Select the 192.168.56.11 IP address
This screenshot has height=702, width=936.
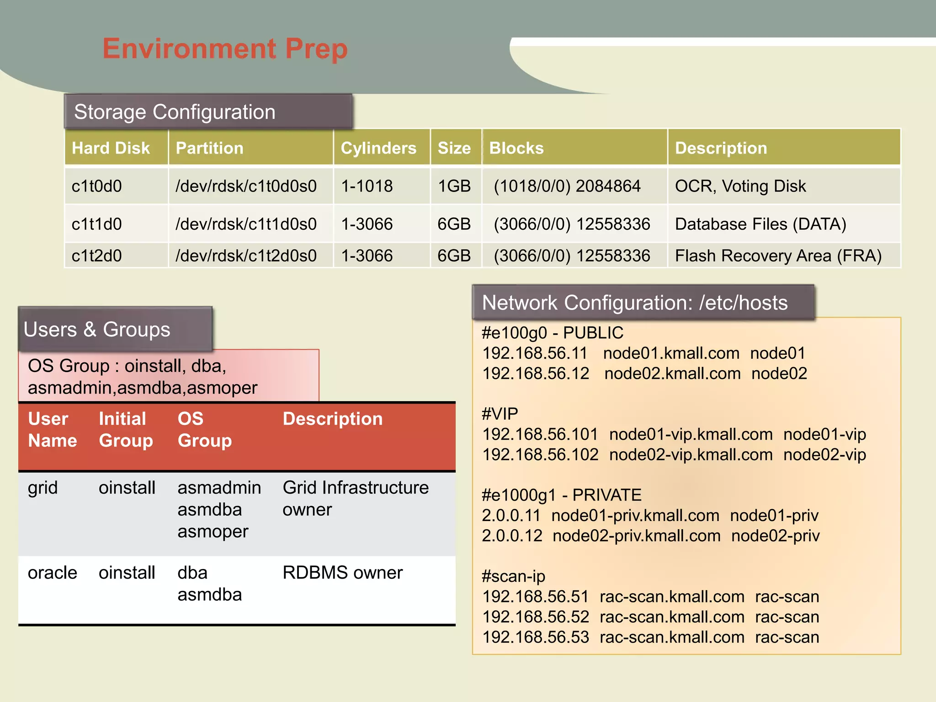coord(535,353)
